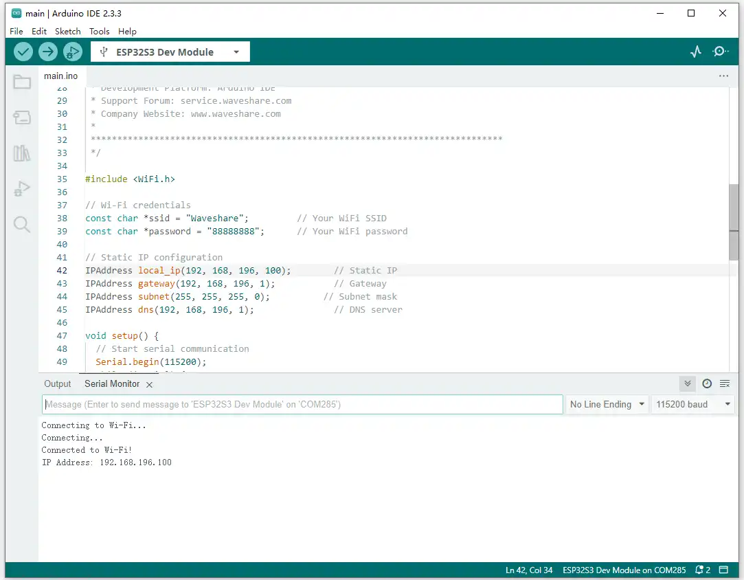This screenshot has width=744, height=580.
Task: Click the "Waveshare" ssid string on line 38
Action: point(214,219)
